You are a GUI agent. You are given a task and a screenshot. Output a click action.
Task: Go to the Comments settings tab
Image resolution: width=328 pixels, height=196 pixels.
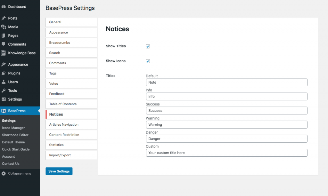tap(71, 63)
